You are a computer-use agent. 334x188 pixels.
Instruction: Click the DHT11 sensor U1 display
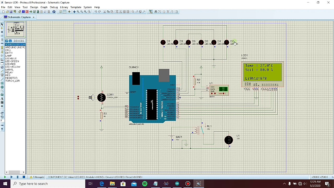(x=224, y=89)
